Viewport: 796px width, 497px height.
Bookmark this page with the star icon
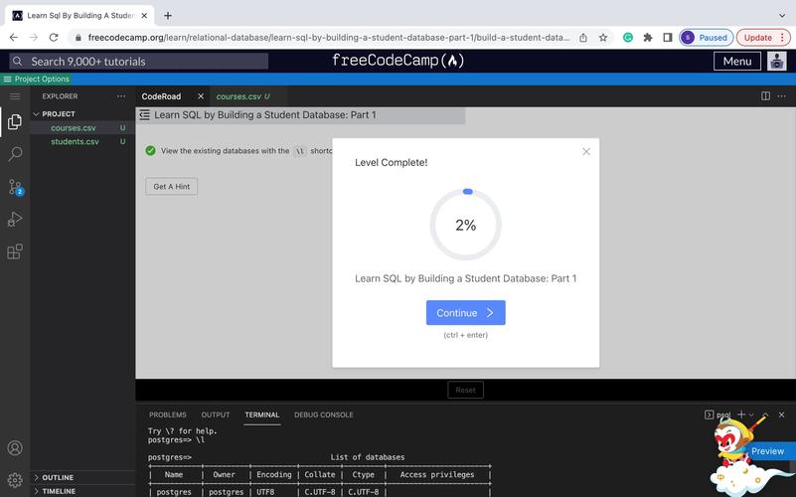pos(602,38)
